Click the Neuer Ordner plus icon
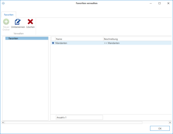 6,22
